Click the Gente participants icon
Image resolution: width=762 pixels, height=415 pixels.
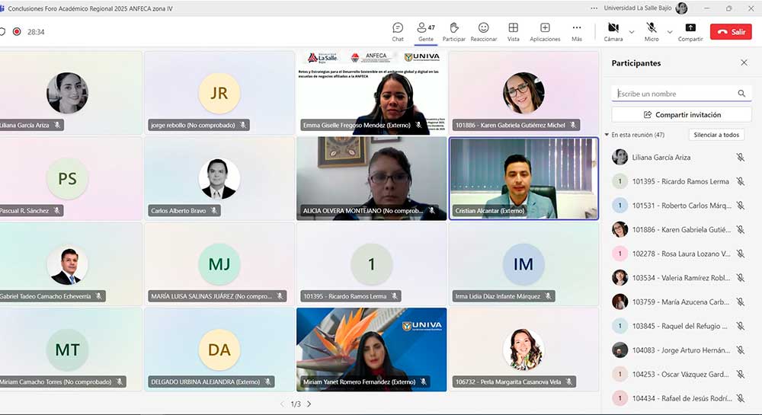click(x=425, y=31)
